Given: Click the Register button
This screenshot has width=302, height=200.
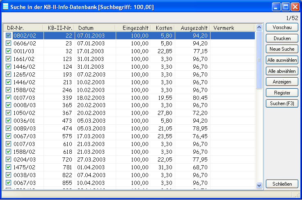Looking at the screenshot, I should 282,92.
